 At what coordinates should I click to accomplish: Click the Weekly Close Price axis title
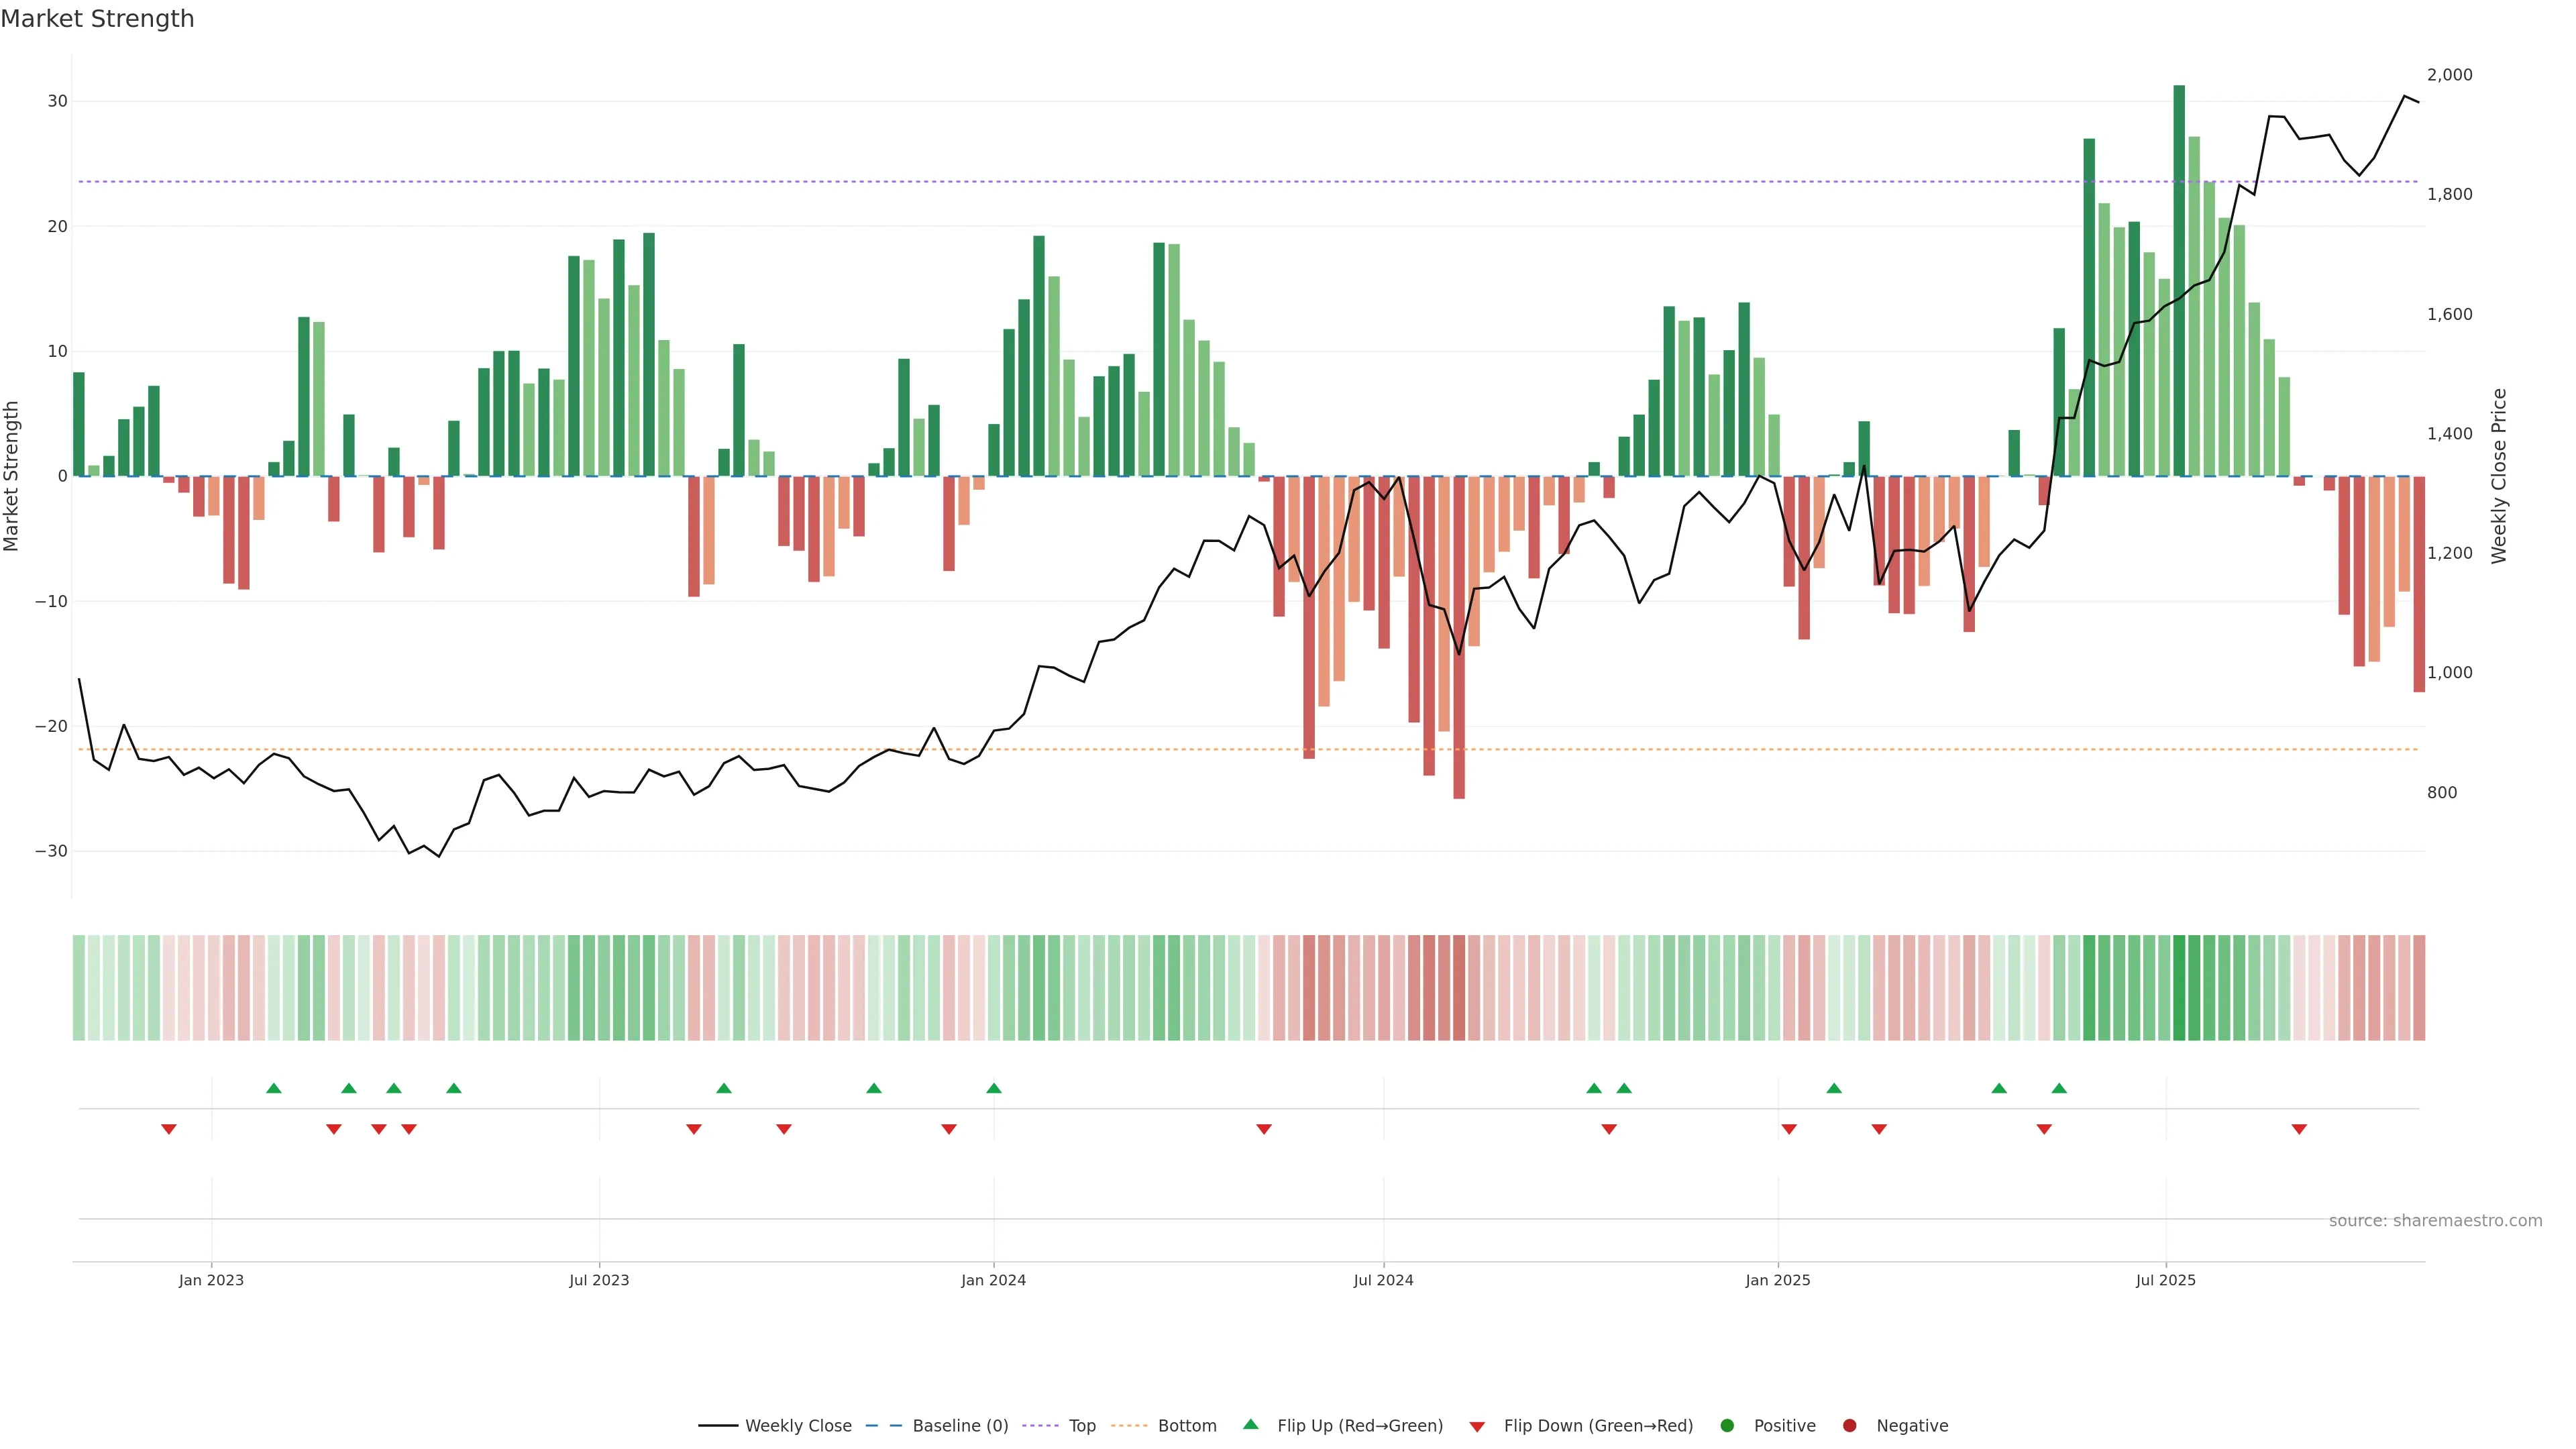[x=2499, y=476]
